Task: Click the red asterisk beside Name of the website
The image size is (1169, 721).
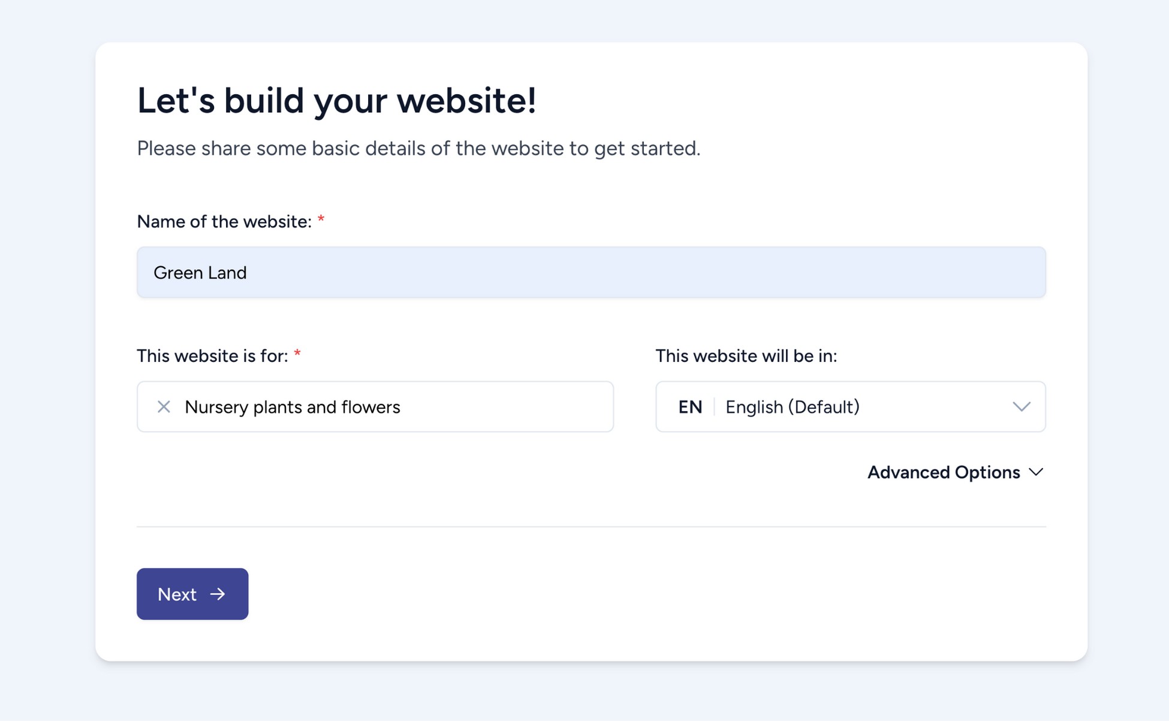Action: click(x=322, y=220)
